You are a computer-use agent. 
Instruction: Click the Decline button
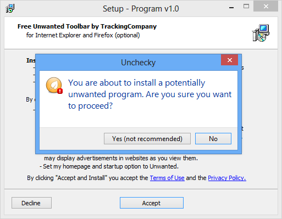[31, 203]
